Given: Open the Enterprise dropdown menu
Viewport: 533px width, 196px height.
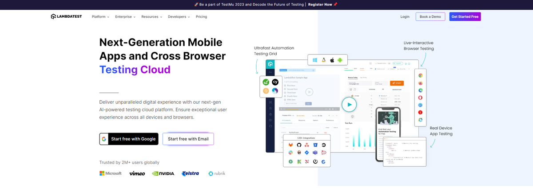Looking at the screenshot, I should tap(125, 17).
